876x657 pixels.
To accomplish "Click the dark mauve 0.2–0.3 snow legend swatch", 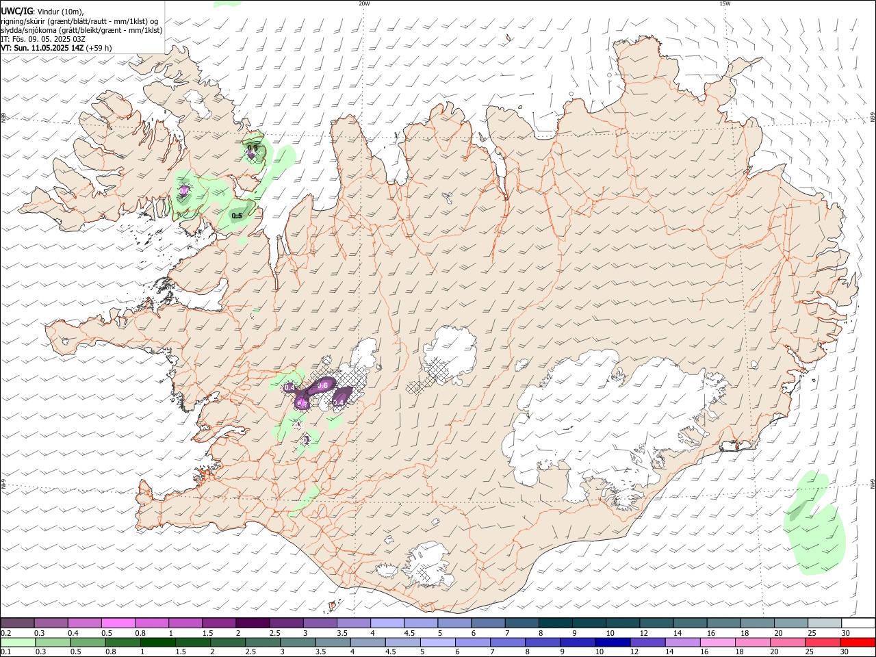I will coord(17,623).
